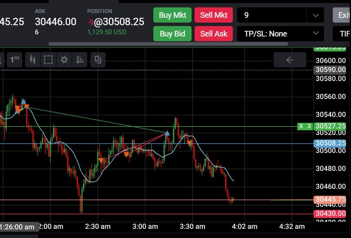Click the 30560.00 price axis label
Viewport: 351px width, 238px height.
click(331, 96)
